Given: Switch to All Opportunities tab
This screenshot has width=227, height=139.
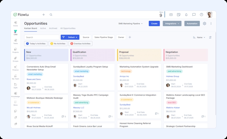Looking at the screenshot, I should tap(68, 28).
